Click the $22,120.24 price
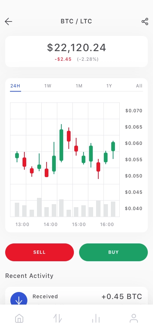The height and width of the screenshot is (332, 153). click(x=76, y=47)
